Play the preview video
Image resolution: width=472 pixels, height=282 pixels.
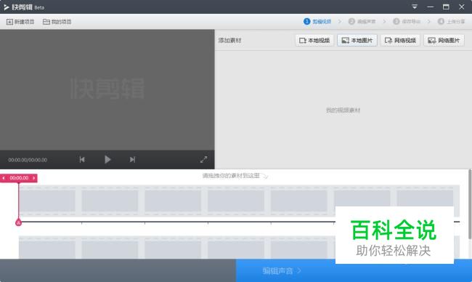[x=107, y=159]
